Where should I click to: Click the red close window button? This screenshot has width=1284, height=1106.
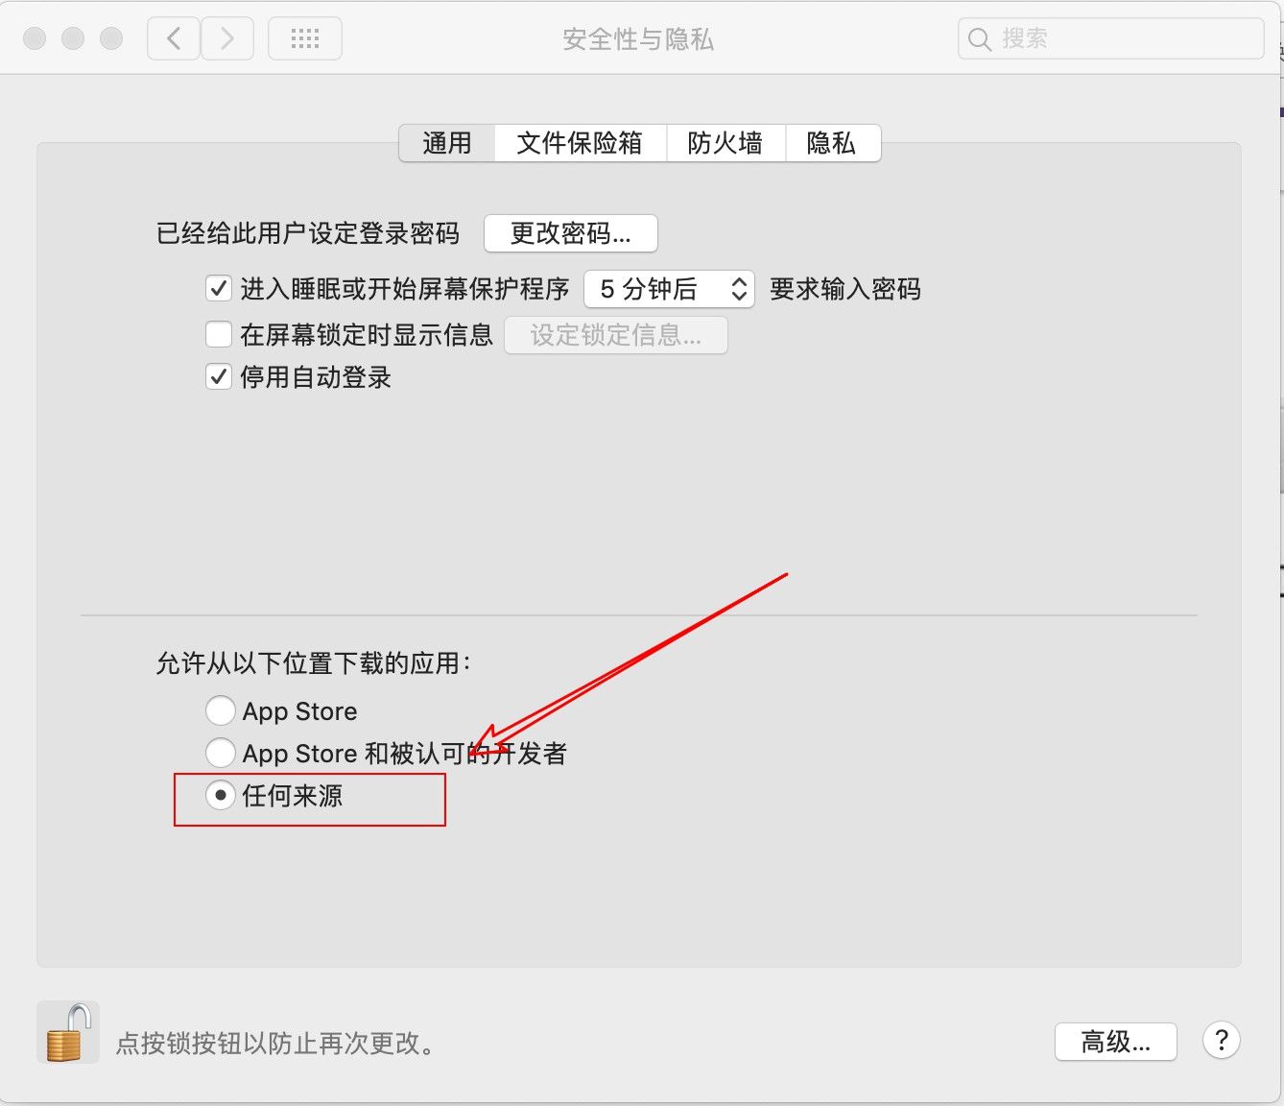pyautogui.click(x=35, y=38)
